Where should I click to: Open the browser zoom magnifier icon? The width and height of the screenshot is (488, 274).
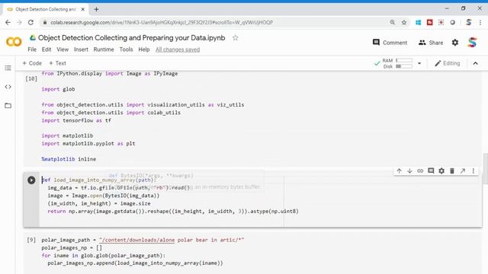[x=393, y=22]
